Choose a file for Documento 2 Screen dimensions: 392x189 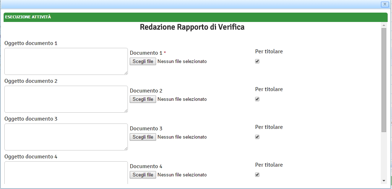click(143, 99)
